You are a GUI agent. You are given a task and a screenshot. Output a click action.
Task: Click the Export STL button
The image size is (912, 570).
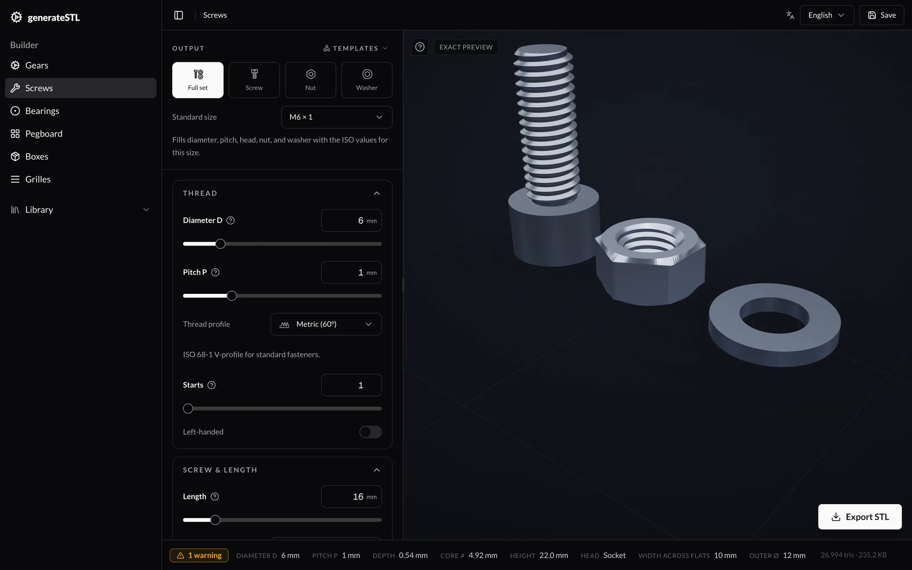[x=860, y=517]
